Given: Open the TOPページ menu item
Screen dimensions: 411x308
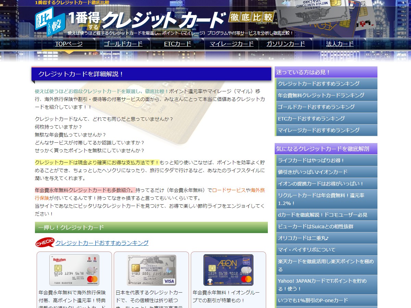Looking at the screenshot, I should tap(69, 44).
